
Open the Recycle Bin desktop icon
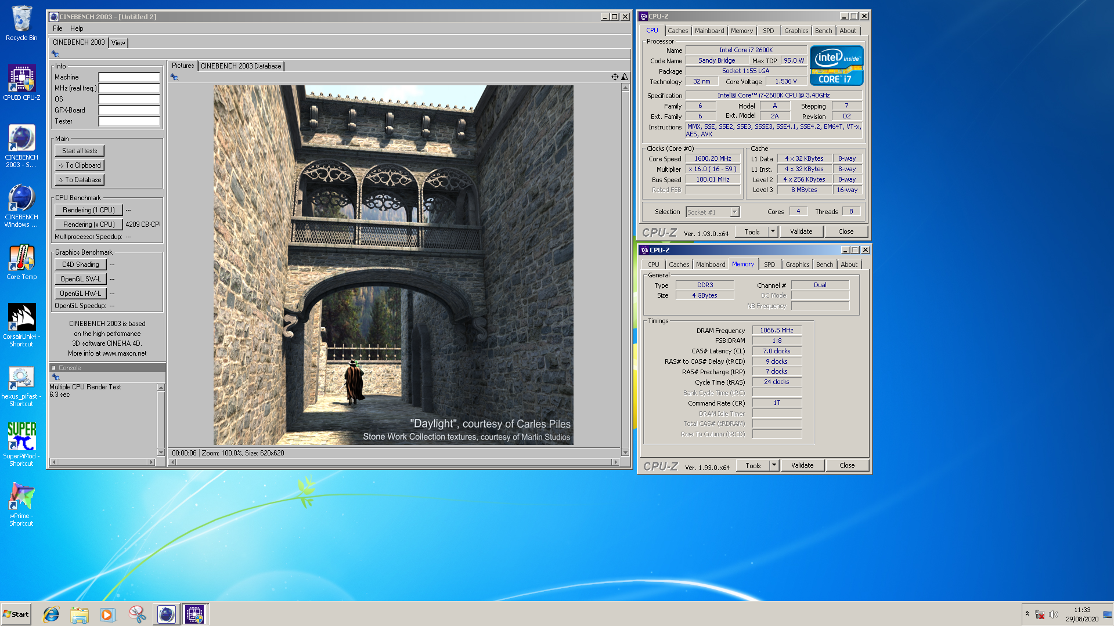(21, 24)
